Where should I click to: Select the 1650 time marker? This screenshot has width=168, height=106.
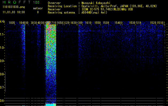60,23
